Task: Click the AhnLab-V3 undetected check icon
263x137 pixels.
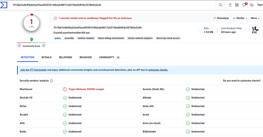Action: 65,98
